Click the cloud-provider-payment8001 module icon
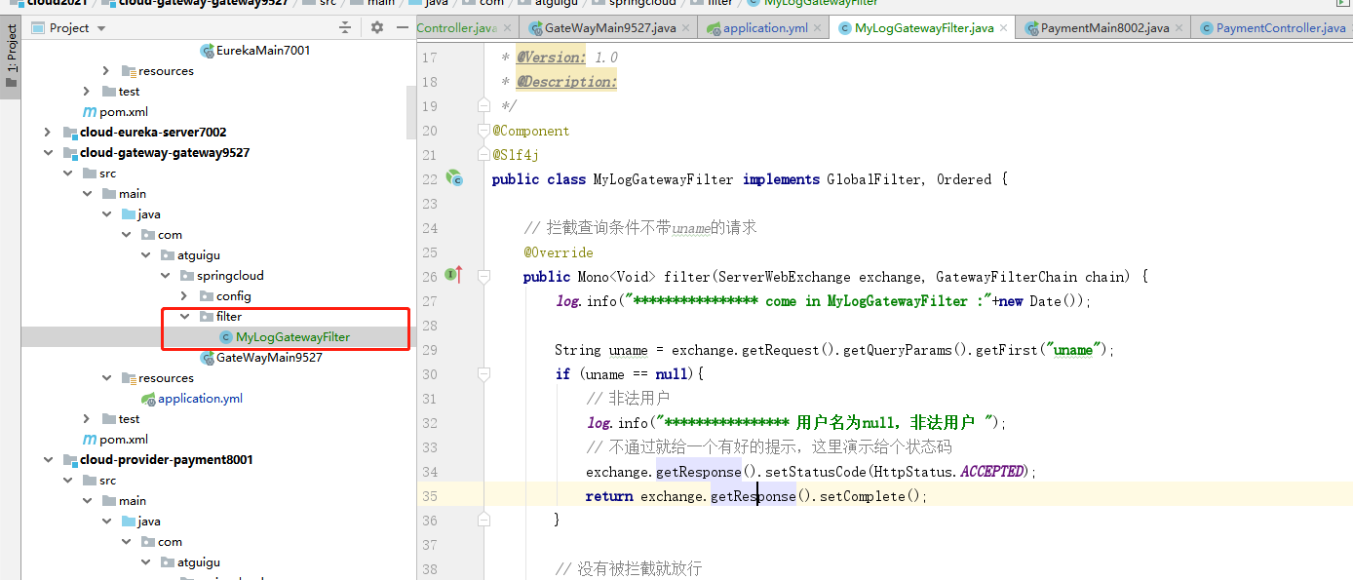 (x=70, y=460)
